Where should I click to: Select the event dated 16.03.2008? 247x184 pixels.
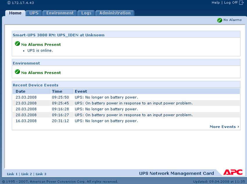(x=126, y=121)
